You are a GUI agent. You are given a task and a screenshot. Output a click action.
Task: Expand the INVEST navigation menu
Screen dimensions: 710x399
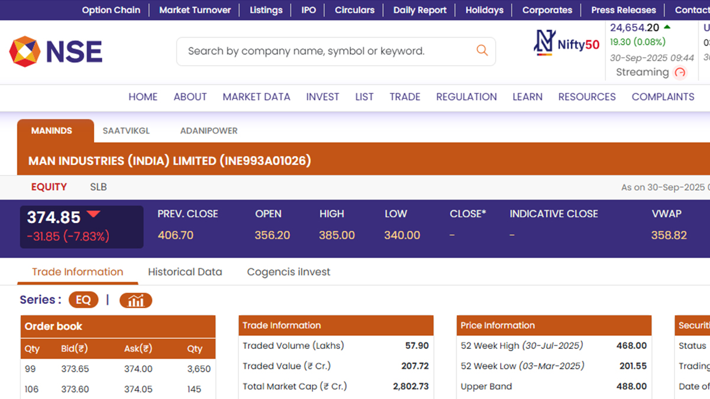click(x=322, y=97)
